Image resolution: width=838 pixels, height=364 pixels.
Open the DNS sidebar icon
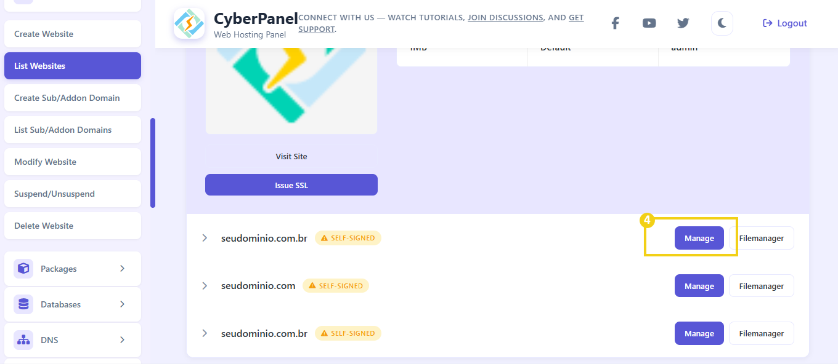(x=23, y=340)
